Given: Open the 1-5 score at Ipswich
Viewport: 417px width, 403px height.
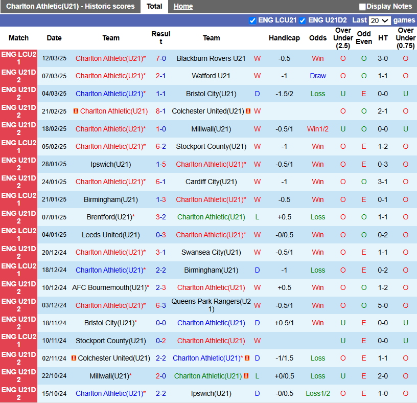Looking at the screenshot, I should [160, 164].
